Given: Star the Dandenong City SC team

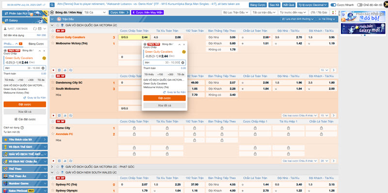Looking at the screenshot, I should 52,82.
